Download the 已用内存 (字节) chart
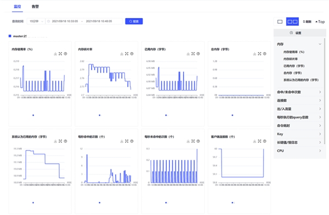The image size is (329, 215). (x=188, y=54)
